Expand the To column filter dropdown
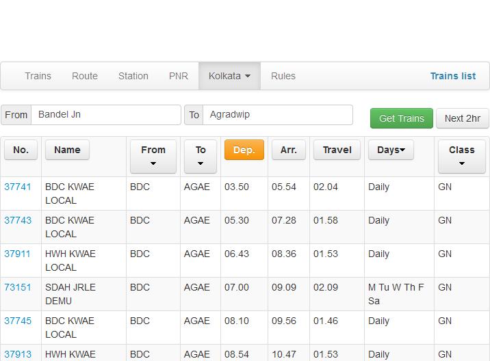The image size is (490, 361). tap(201, 156)
